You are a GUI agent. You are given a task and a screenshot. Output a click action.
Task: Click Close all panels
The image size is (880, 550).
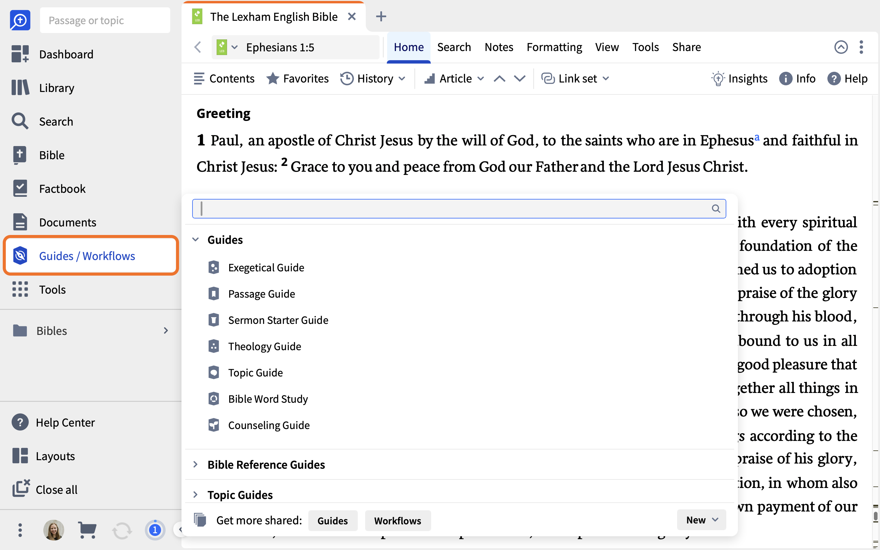pos(45,490)
